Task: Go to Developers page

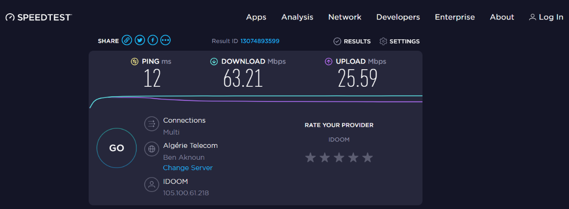Action: [398, 17]
